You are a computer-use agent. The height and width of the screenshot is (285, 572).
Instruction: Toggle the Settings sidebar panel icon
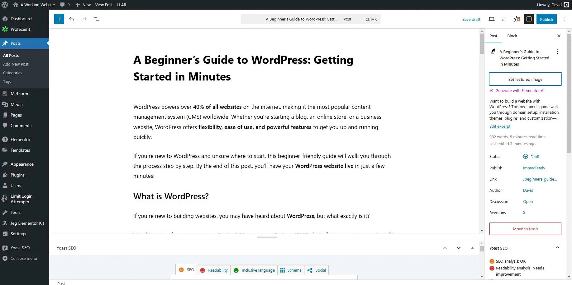[529, 19]
